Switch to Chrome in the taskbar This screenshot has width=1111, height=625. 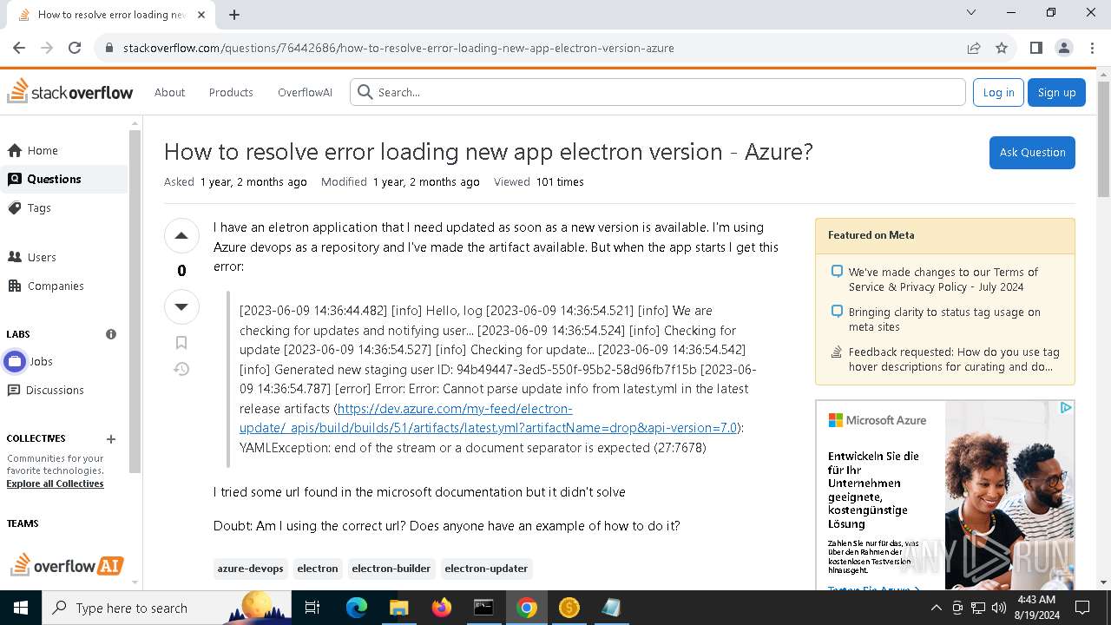(526, 608)
